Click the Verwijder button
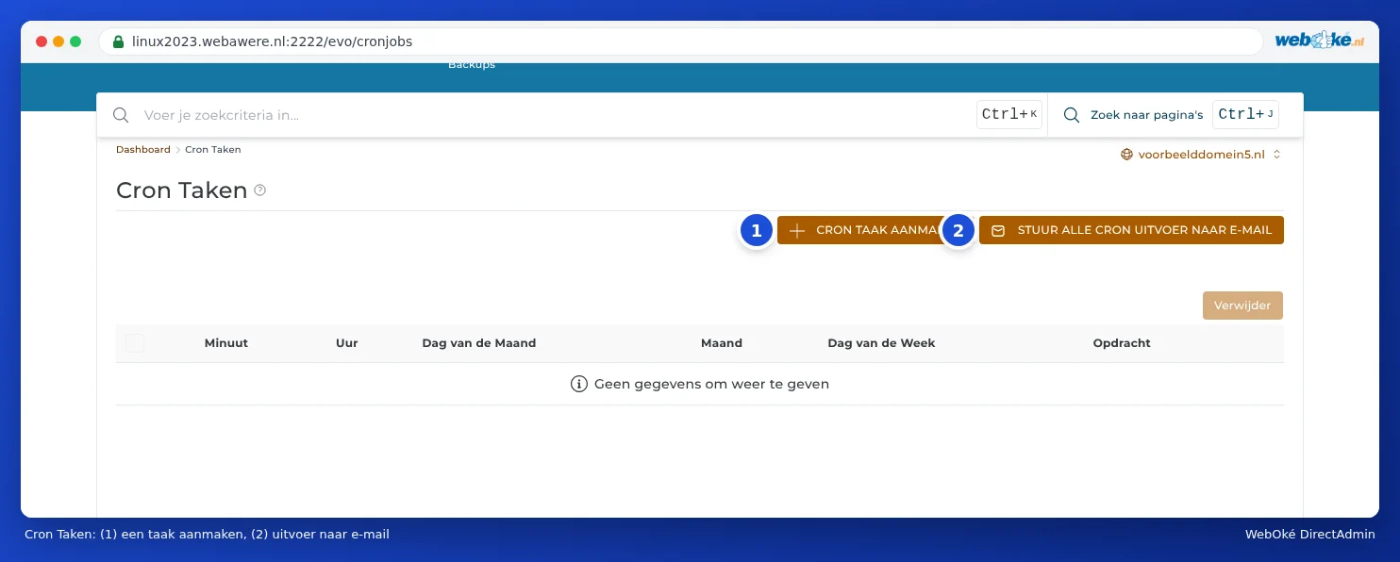Viewport: 1400px width, 562px height. pyautogui.click(x=1242, y=306)
